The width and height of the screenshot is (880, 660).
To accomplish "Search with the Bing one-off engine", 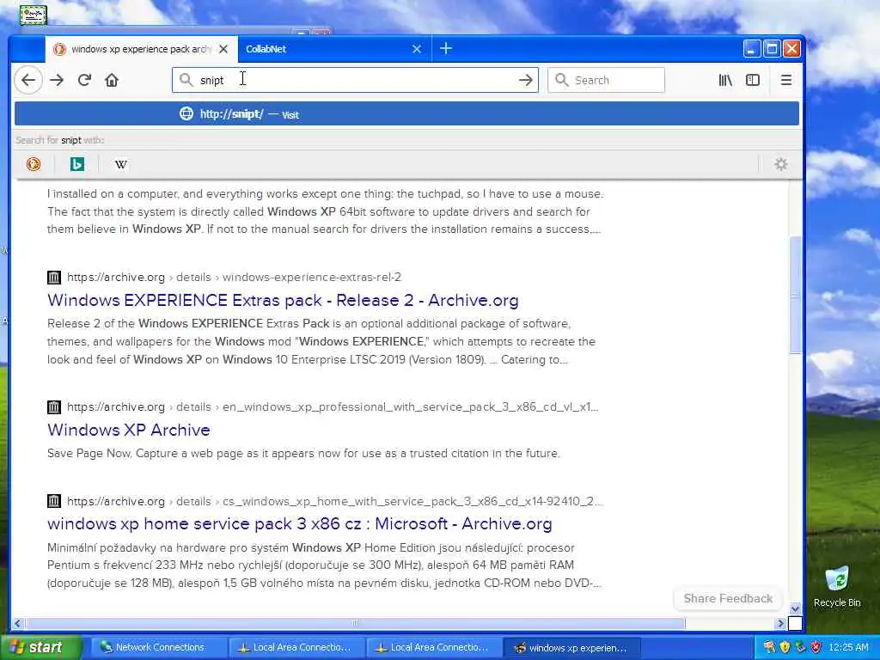I will tap(77, 164).
